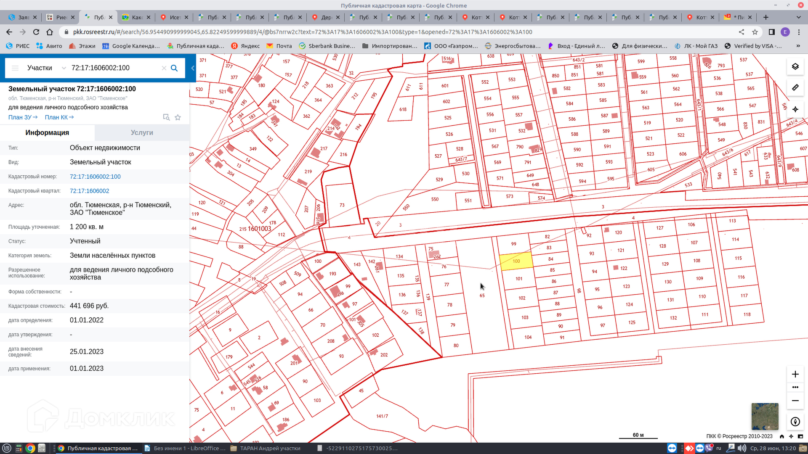Open cadastral quarter 72:17:1606002 link
The image size is (808, 454).
pos(89,191)
